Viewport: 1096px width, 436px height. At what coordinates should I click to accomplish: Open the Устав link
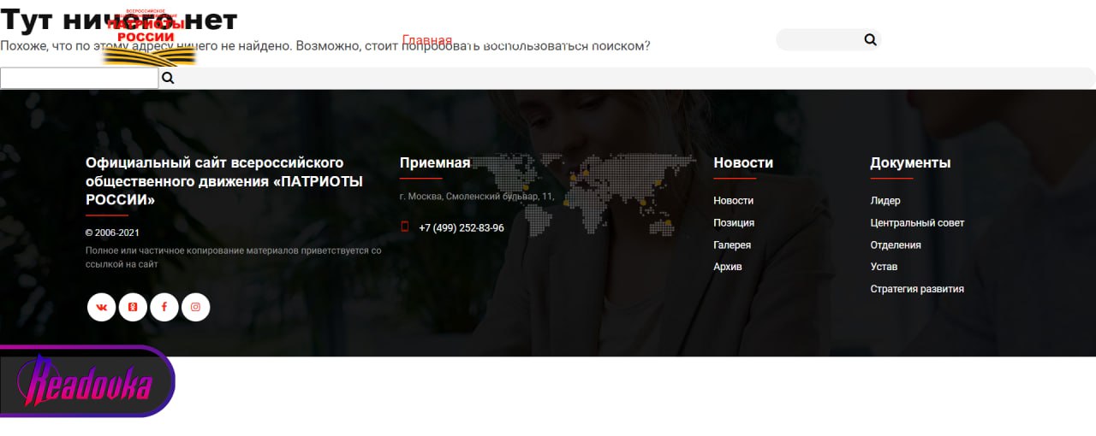883,268
